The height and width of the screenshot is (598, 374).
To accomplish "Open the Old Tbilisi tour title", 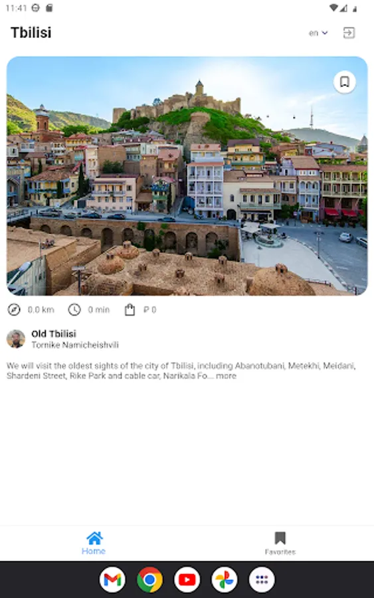I will [54, 334].
